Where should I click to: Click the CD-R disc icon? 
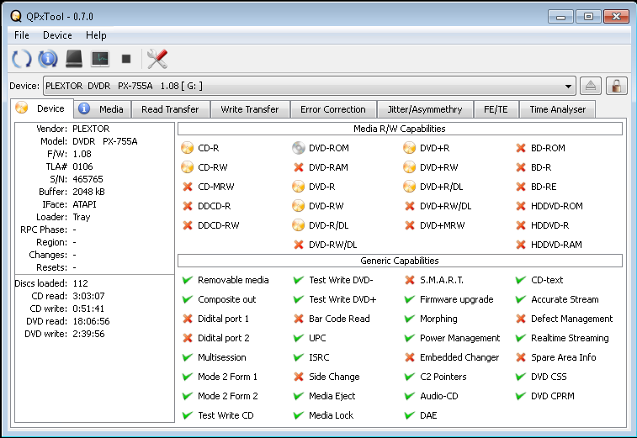[x=188, y=148]
